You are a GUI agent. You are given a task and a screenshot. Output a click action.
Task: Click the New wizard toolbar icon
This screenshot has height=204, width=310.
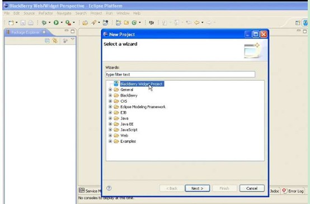(x=11, y=23)
